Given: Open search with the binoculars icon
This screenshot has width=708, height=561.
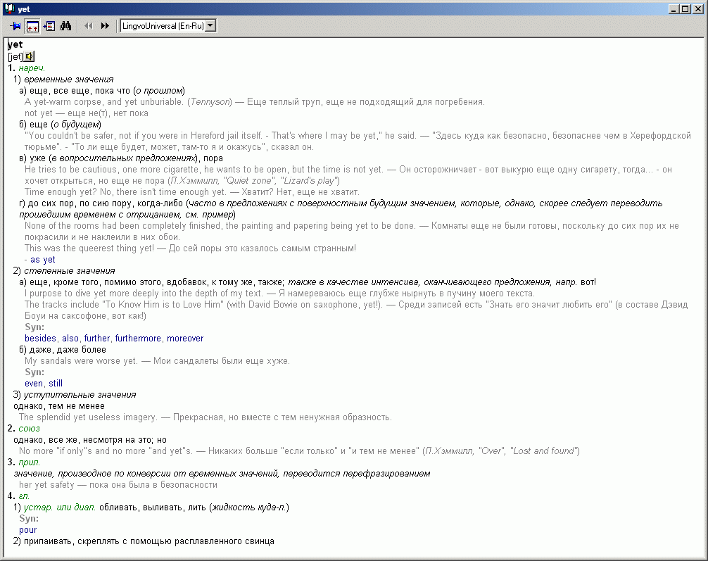Looking at the screenshot, I should tap(66, 26).
